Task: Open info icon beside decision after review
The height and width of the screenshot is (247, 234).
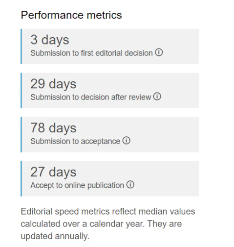Action: pyautogui.click(x=157, y=97)
